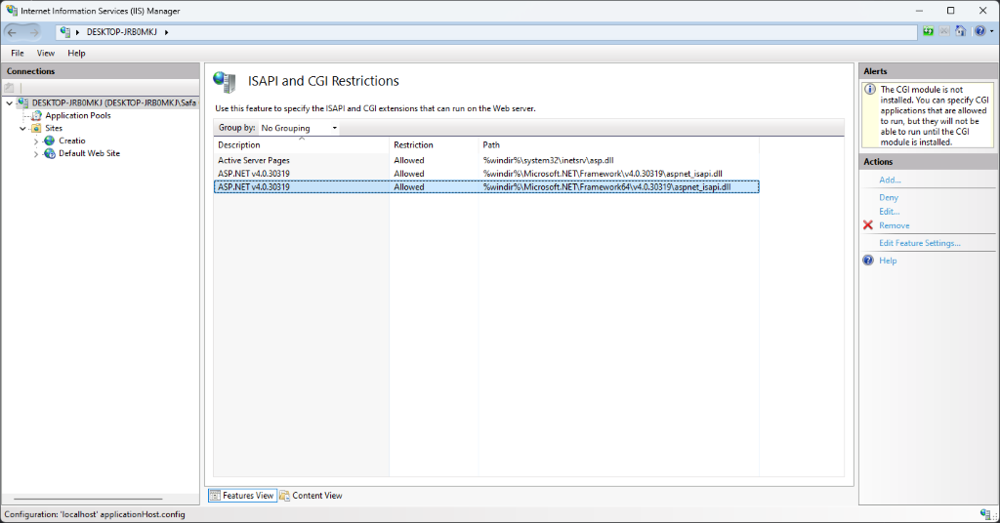Sort by the Description column header
1000x523 pixels.
302,145
